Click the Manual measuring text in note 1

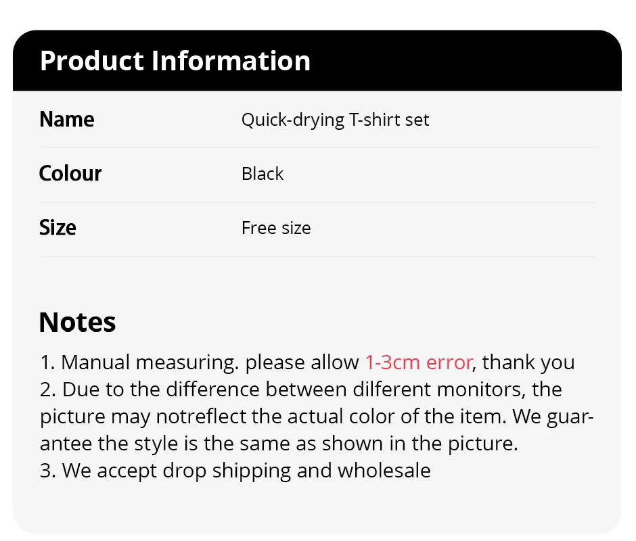(149, 362)
